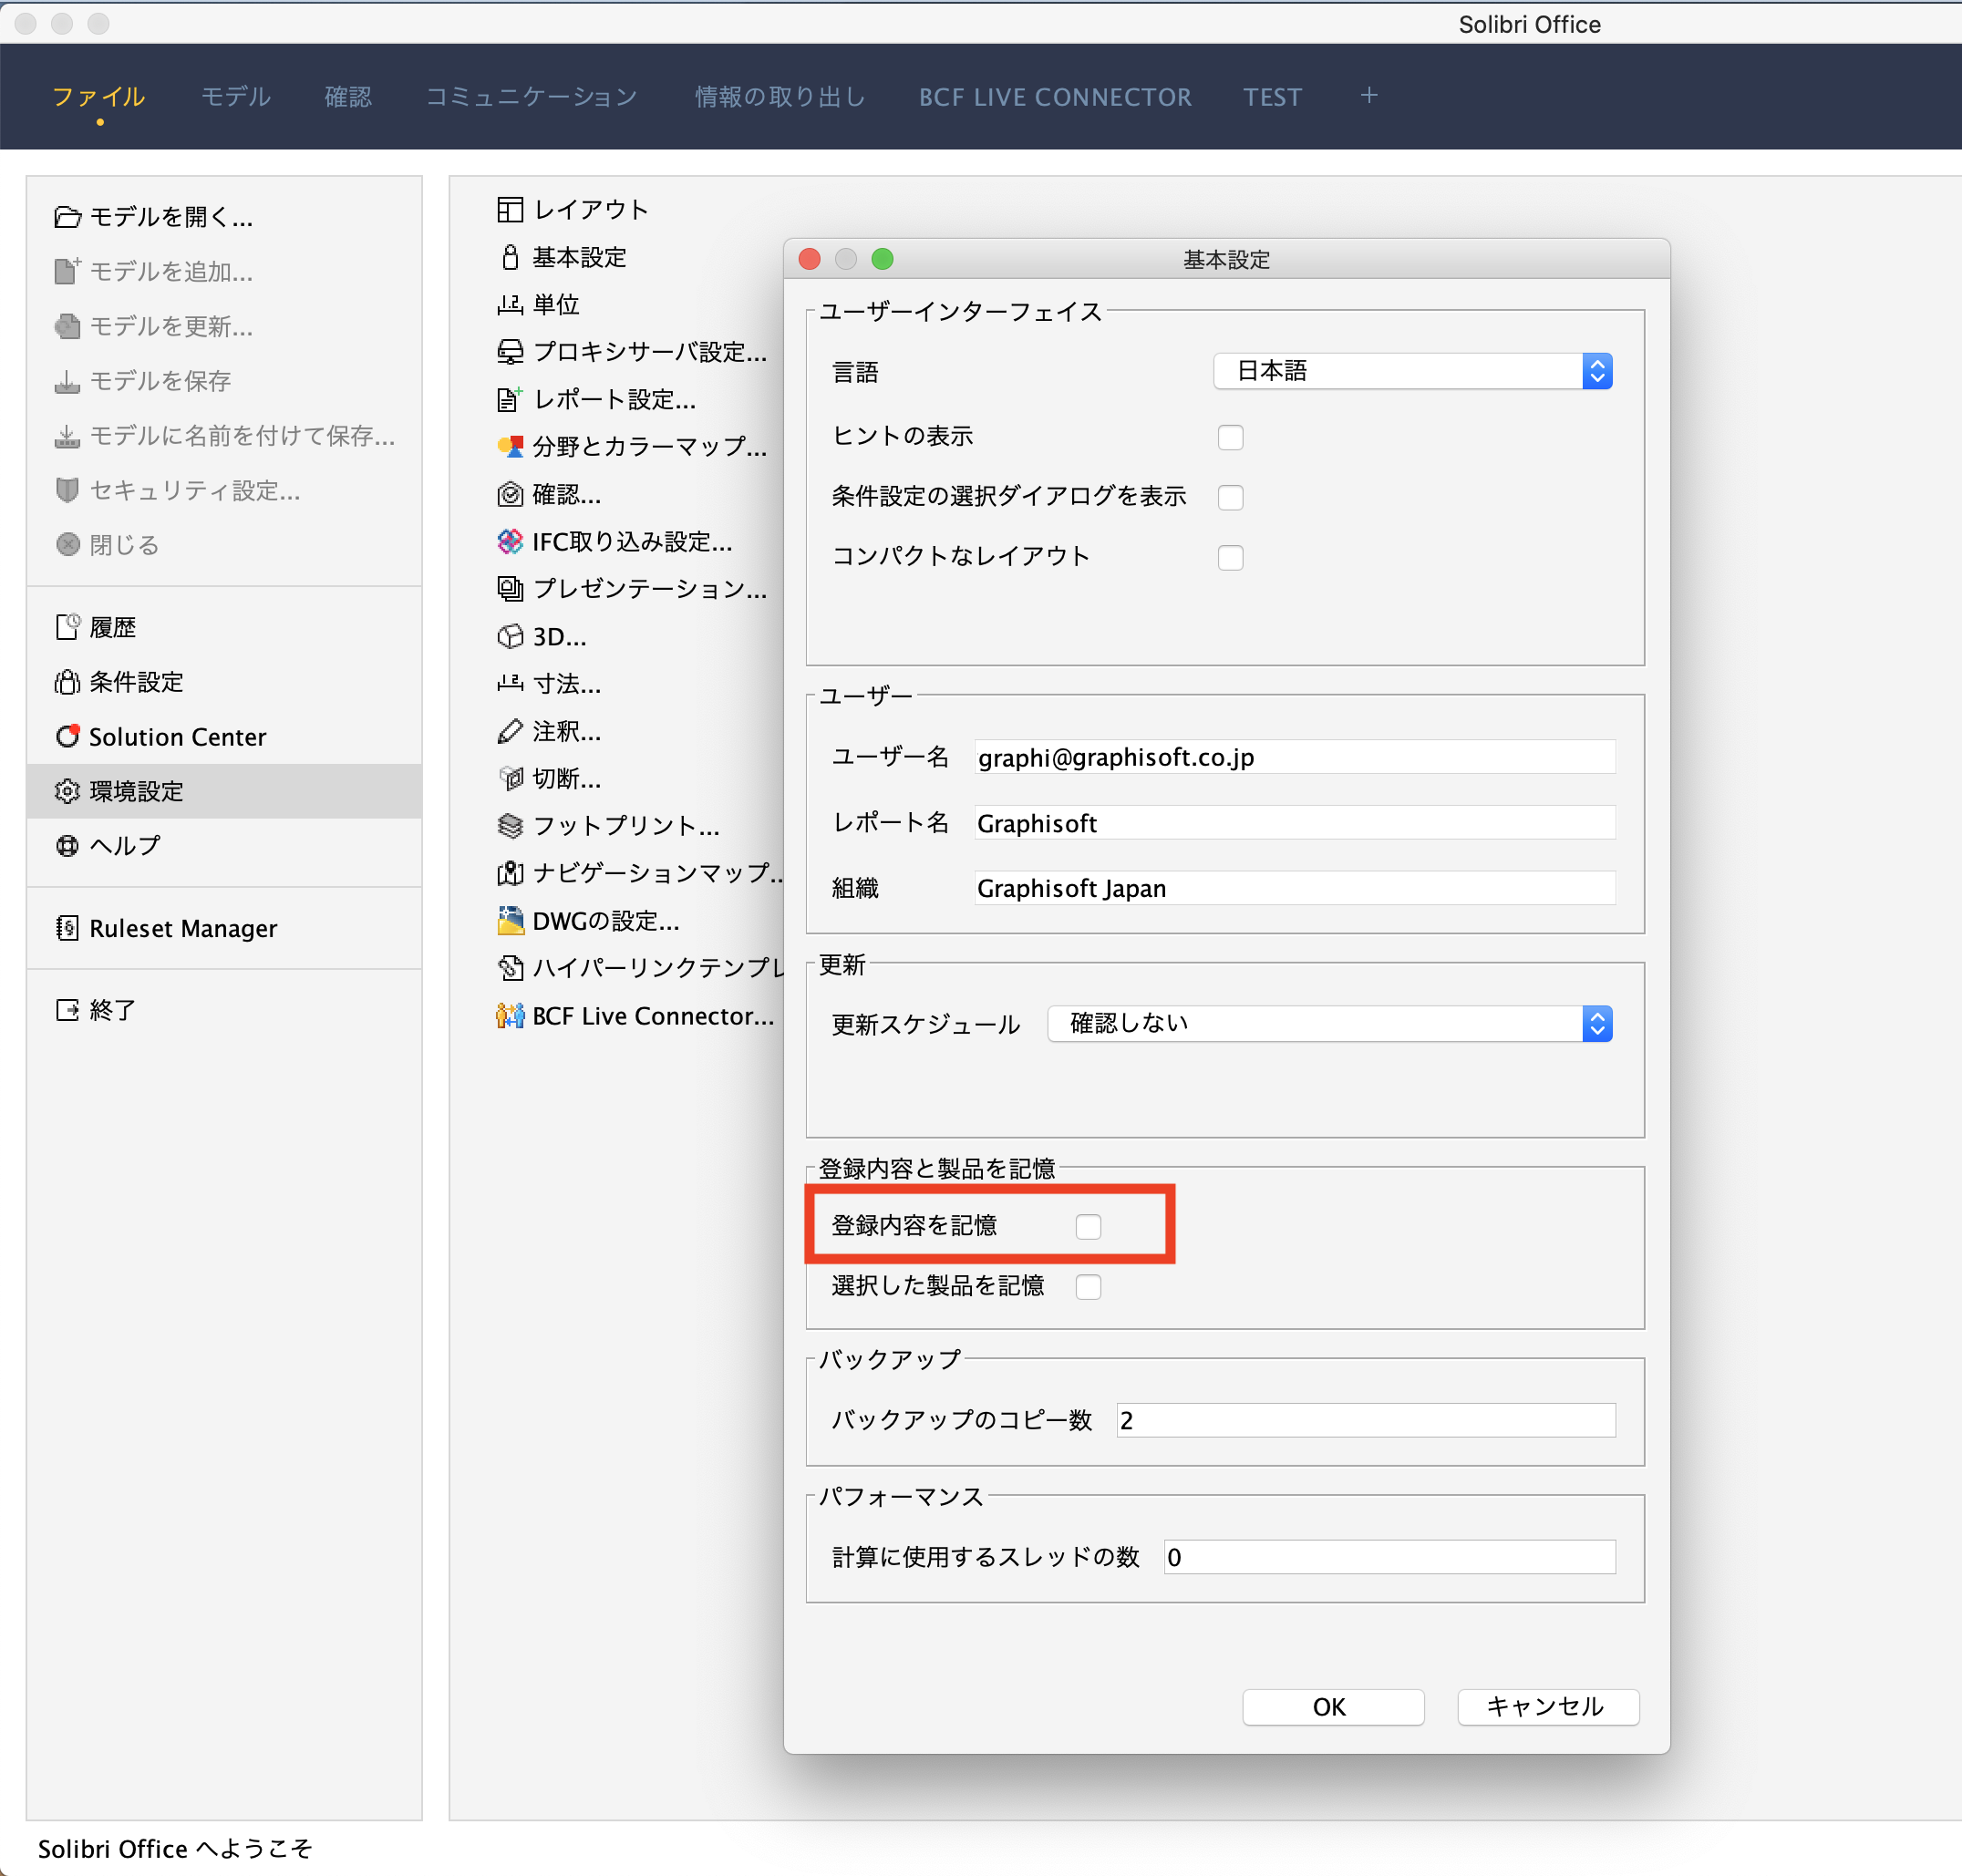Image resolution: width=1962 pixels, height=1876 pixels.
Task: Click the 基本設定 icon in settings list
Action: pos(510,257)
